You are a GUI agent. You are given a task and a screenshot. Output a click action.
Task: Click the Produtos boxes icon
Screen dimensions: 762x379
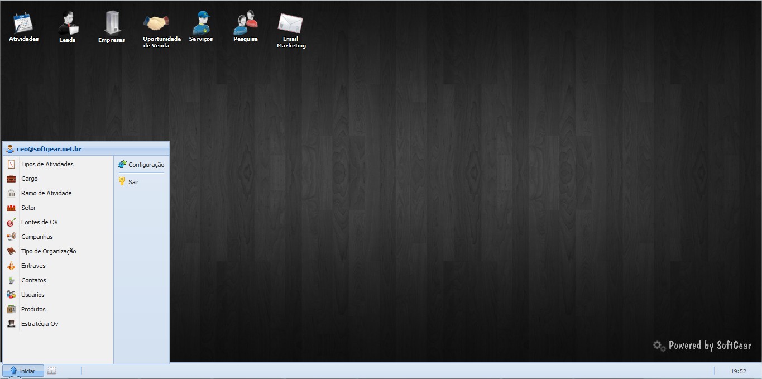pyautogui.click(x=11, y=309)
